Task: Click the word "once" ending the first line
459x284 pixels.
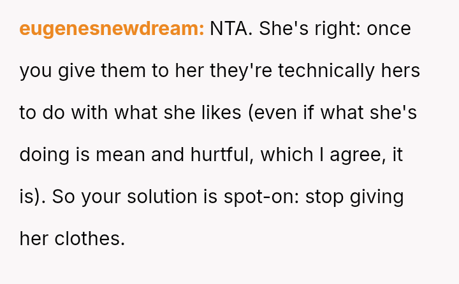Action: click(x=388, y=29)
